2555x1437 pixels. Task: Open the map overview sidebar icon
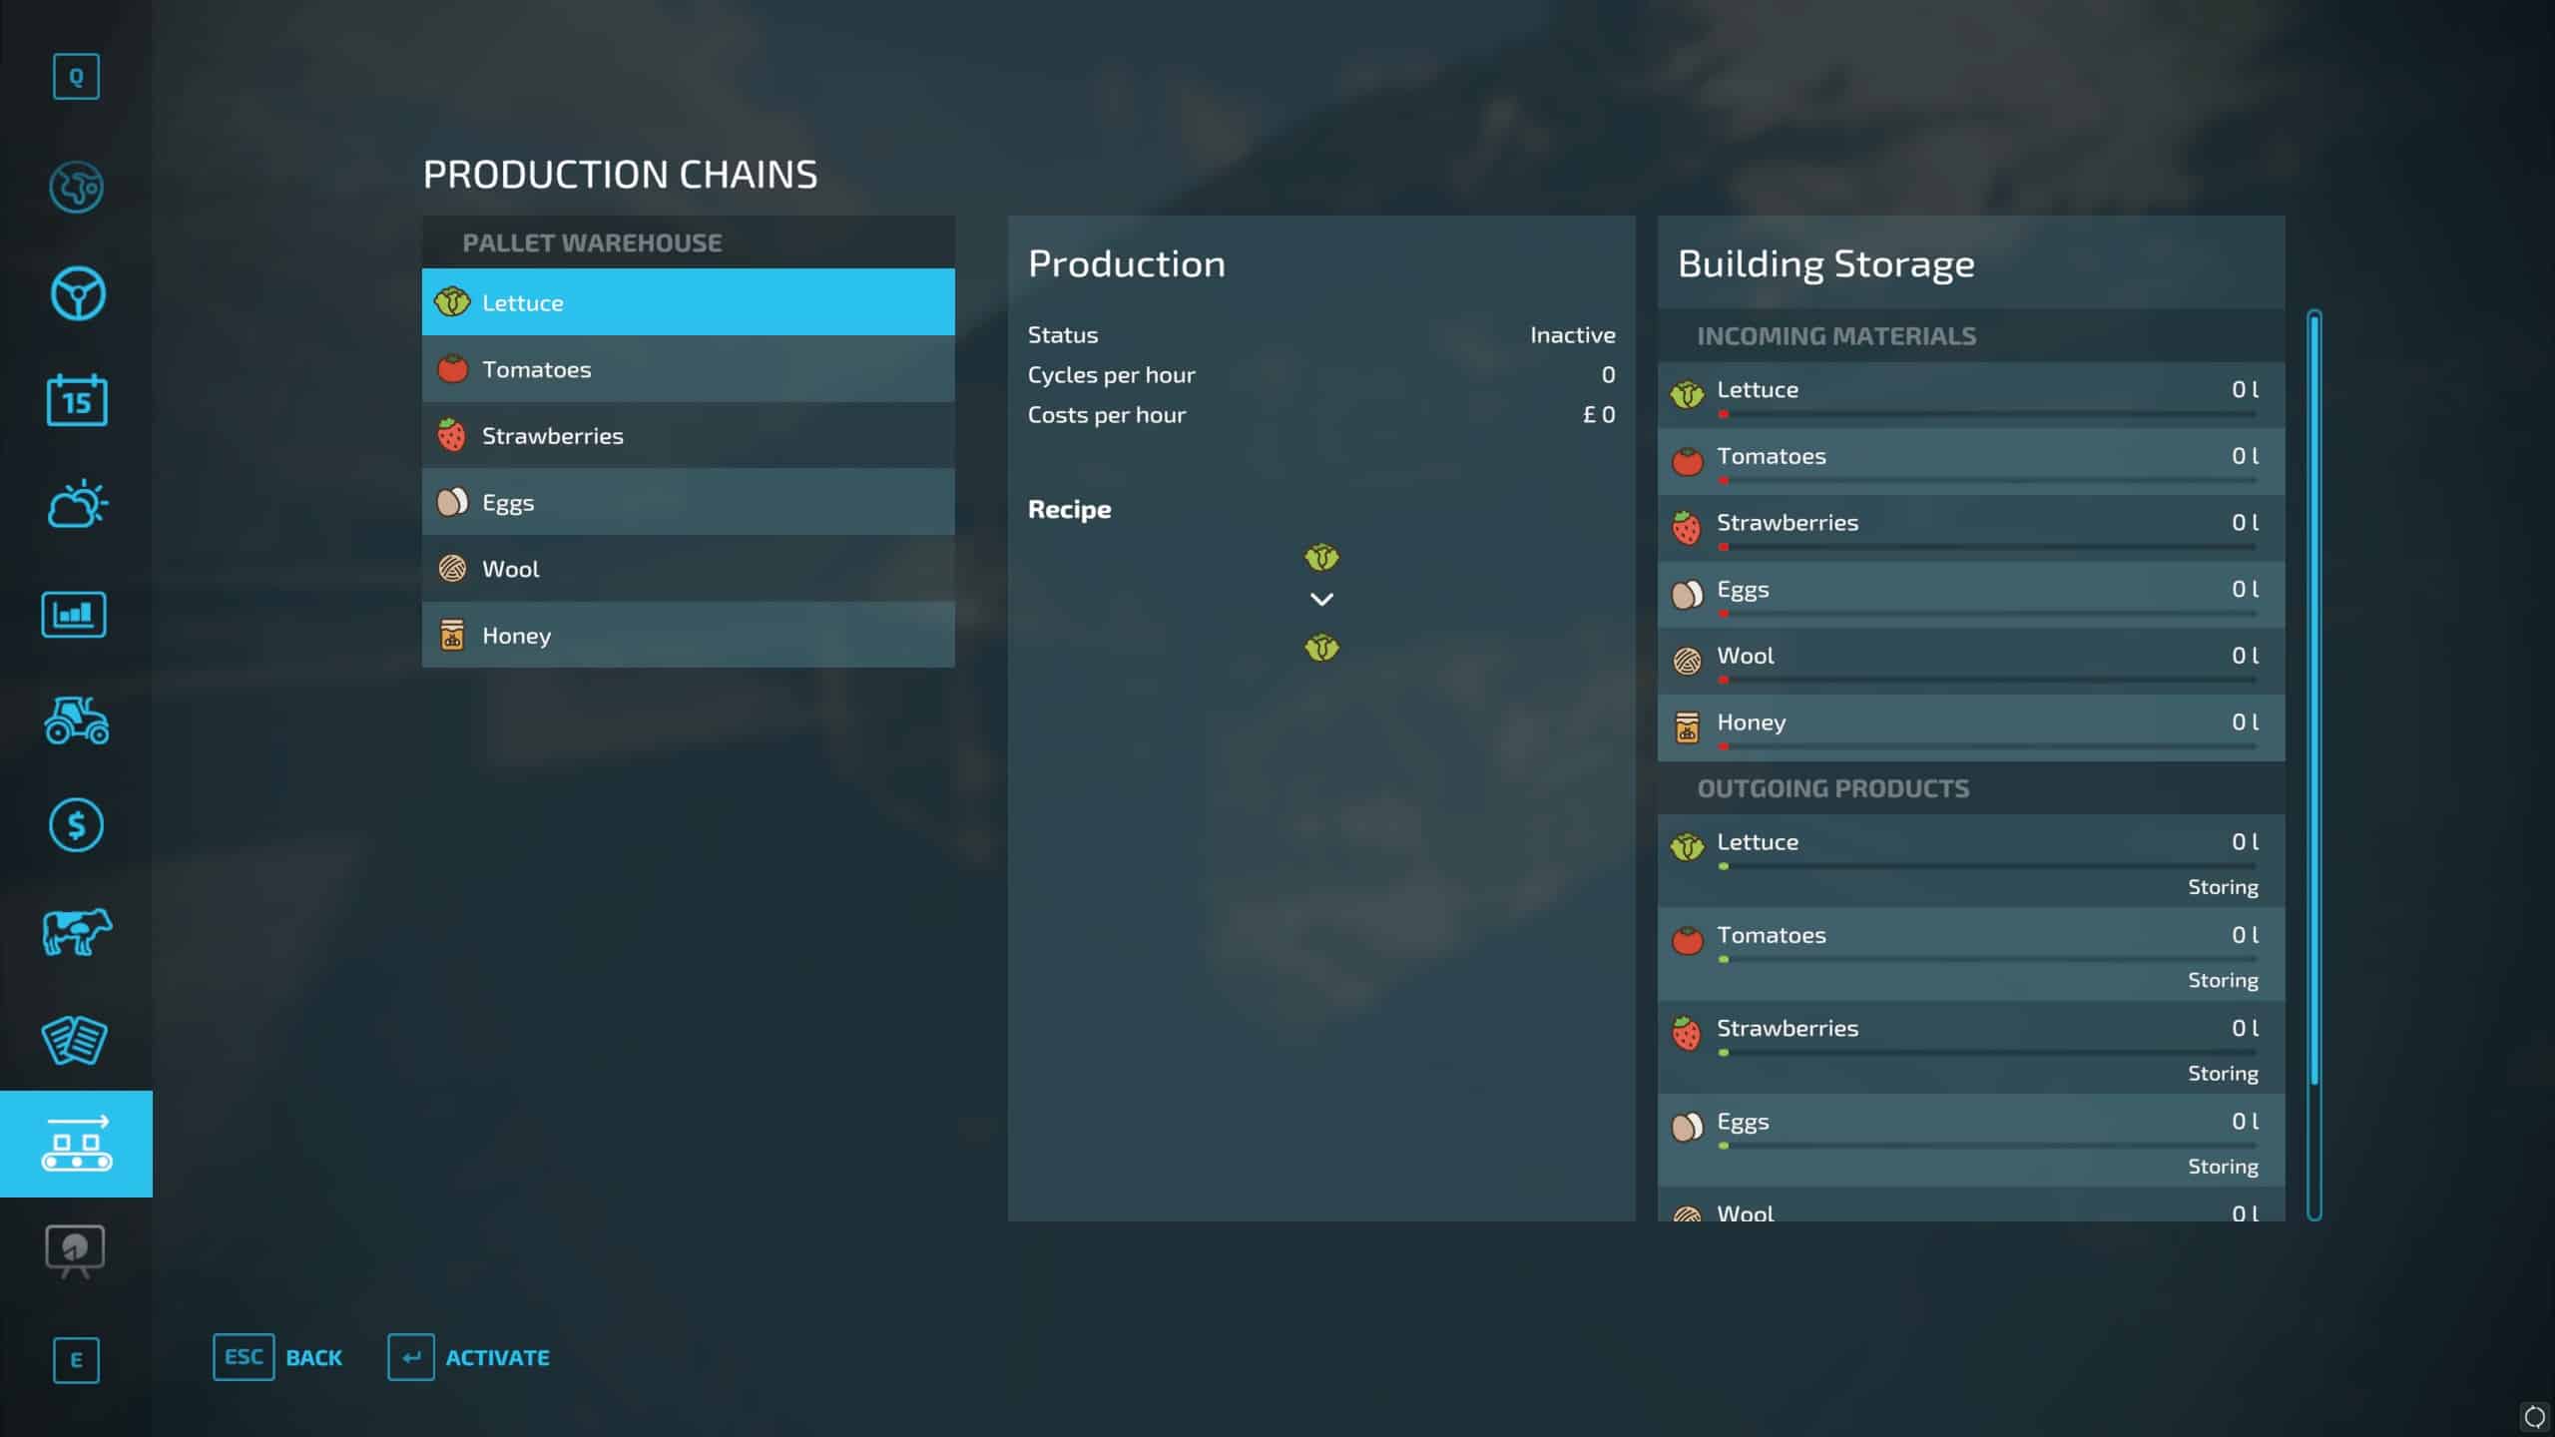76,188
